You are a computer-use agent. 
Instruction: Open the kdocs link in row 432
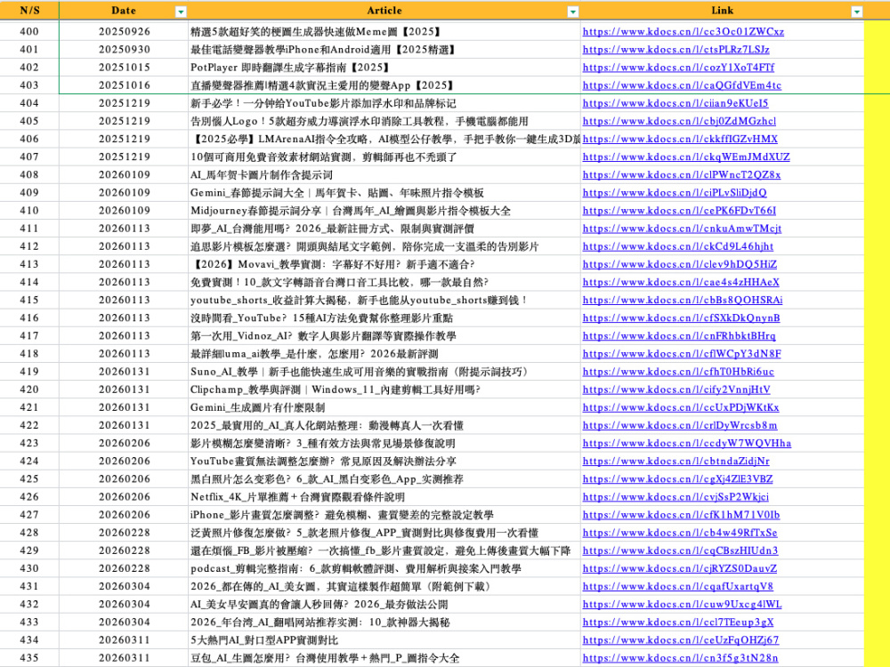tap(682, 605)
